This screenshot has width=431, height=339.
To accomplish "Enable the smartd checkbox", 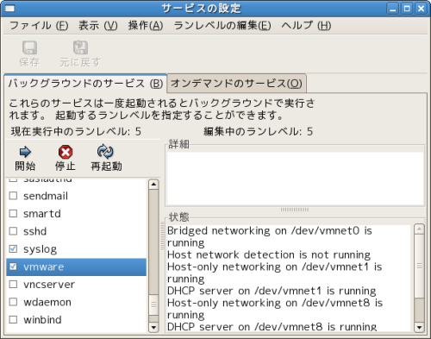I will coord(13,214).
